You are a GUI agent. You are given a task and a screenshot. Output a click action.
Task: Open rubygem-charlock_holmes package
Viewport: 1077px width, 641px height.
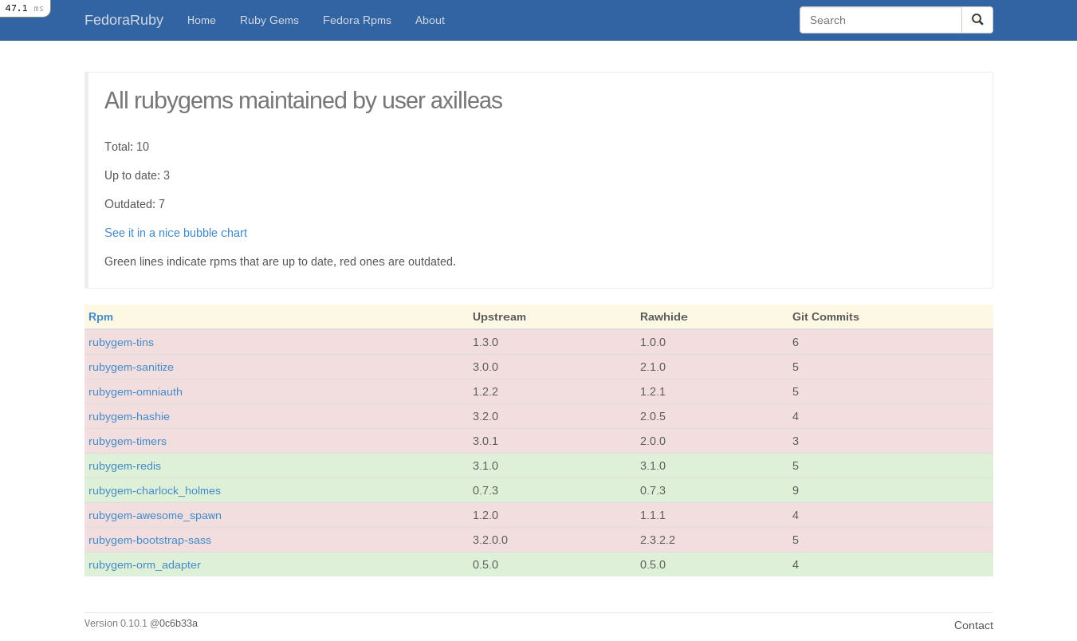(x=155, y=490)
